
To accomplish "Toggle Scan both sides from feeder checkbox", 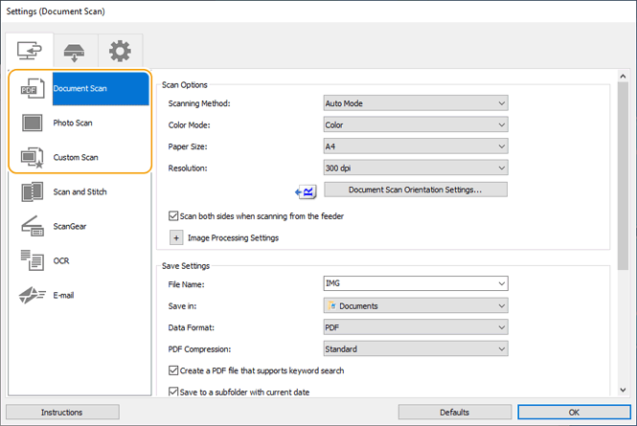I will click(173, 216).
